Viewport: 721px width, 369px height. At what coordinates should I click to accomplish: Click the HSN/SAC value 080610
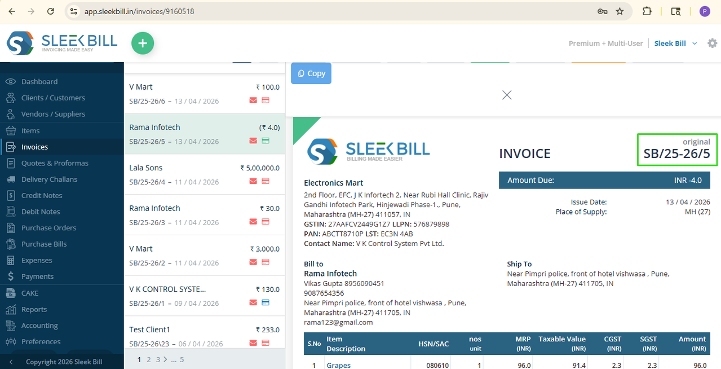pyautogui.click(x=437, y=365)
